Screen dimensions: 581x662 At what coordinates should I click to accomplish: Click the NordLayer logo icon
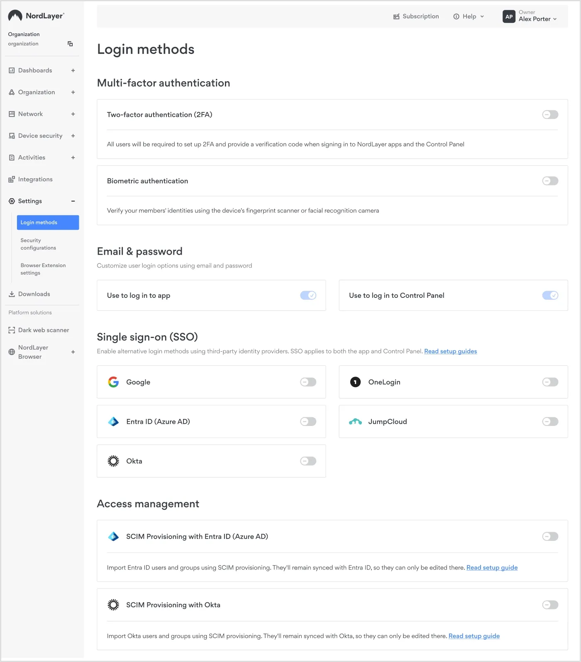[x=15, y=16]
